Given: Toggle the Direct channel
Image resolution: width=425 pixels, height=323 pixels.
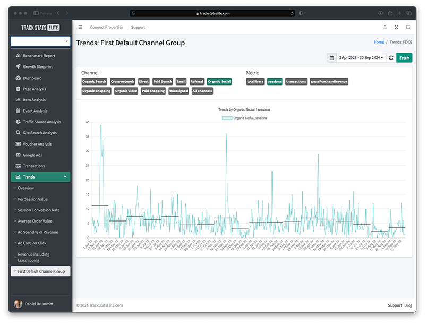Looking at the screenshot, I should click(x=143, y=82).
